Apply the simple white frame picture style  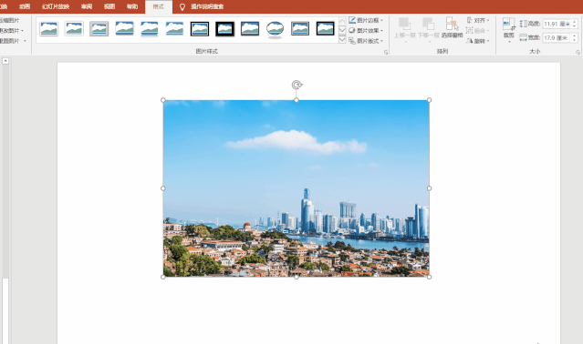tap(48, 28)
